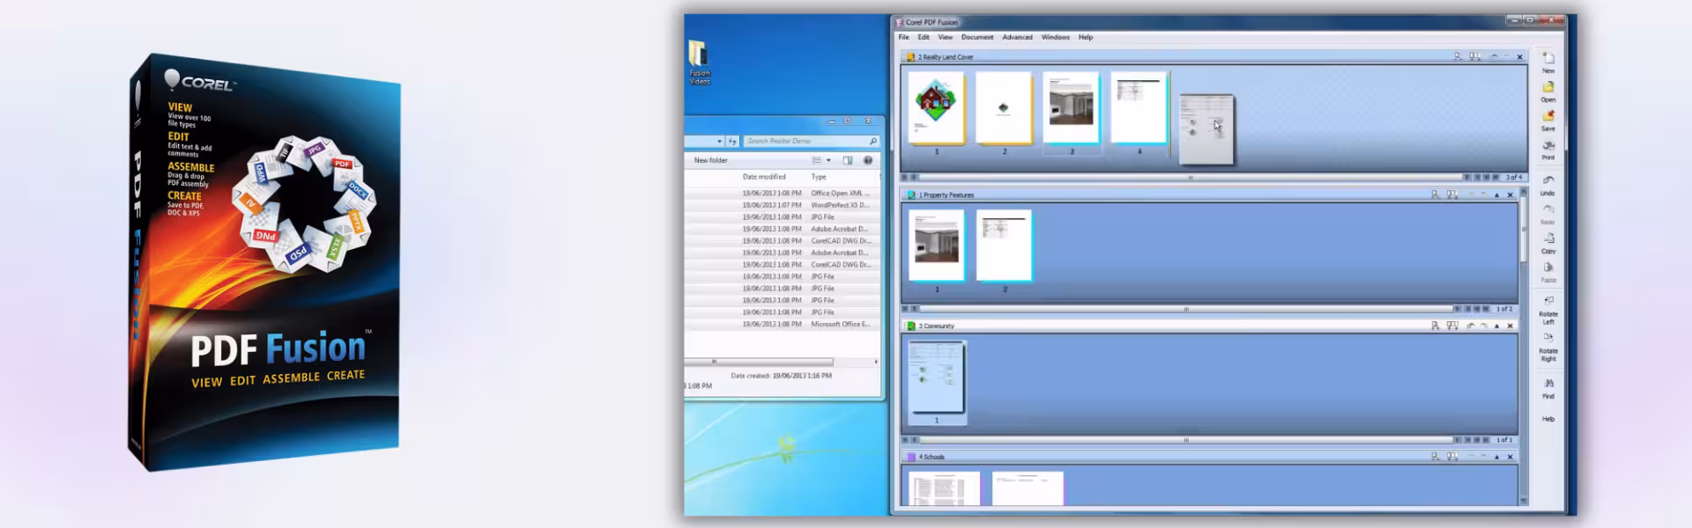This screenshot has width=1692, height=528.
Task: Select the Office Open XML file row
Action: (783, 193)
